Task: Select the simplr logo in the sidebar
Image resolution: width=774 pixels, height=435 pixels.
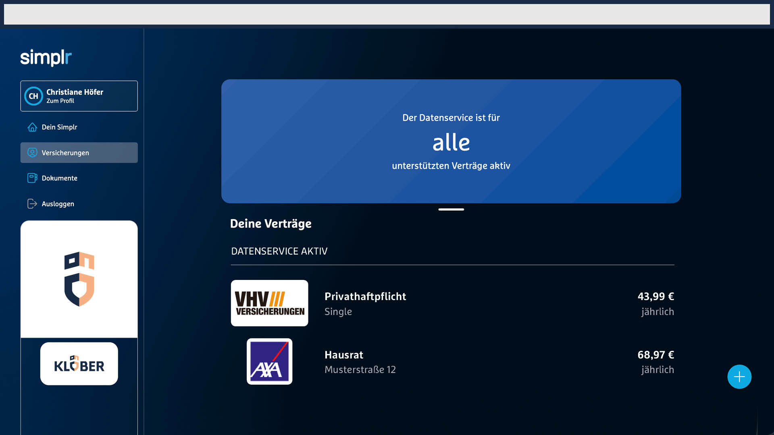Action: (45, 57)
